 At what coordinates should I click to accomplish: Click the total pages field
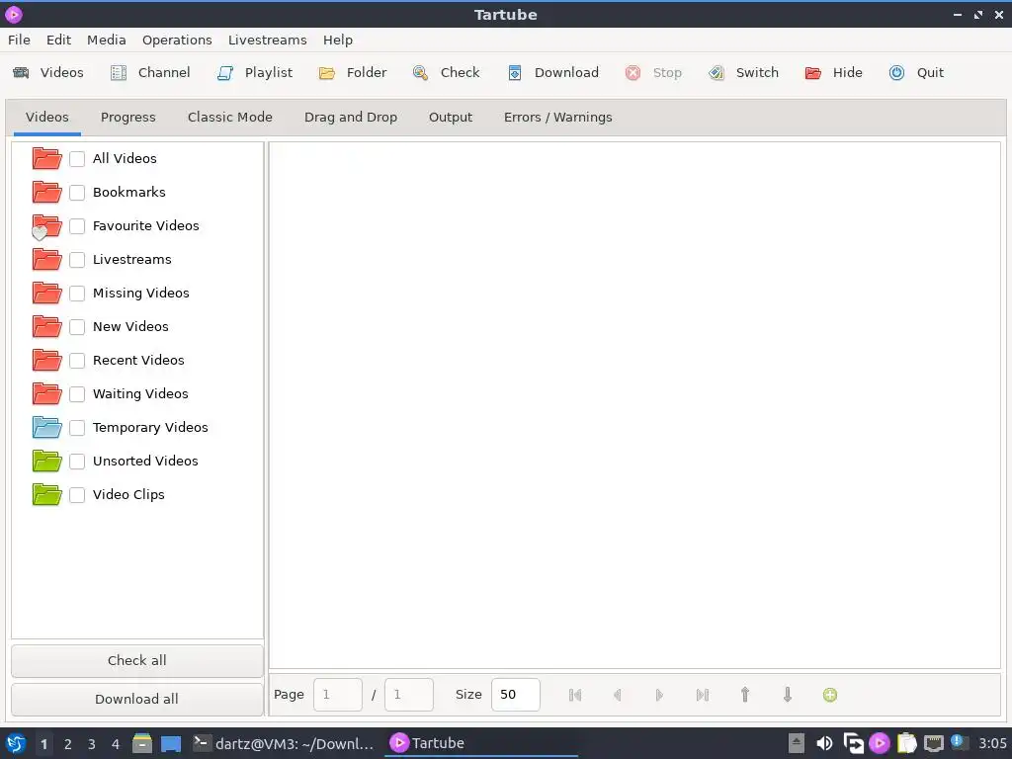(408, 695)
